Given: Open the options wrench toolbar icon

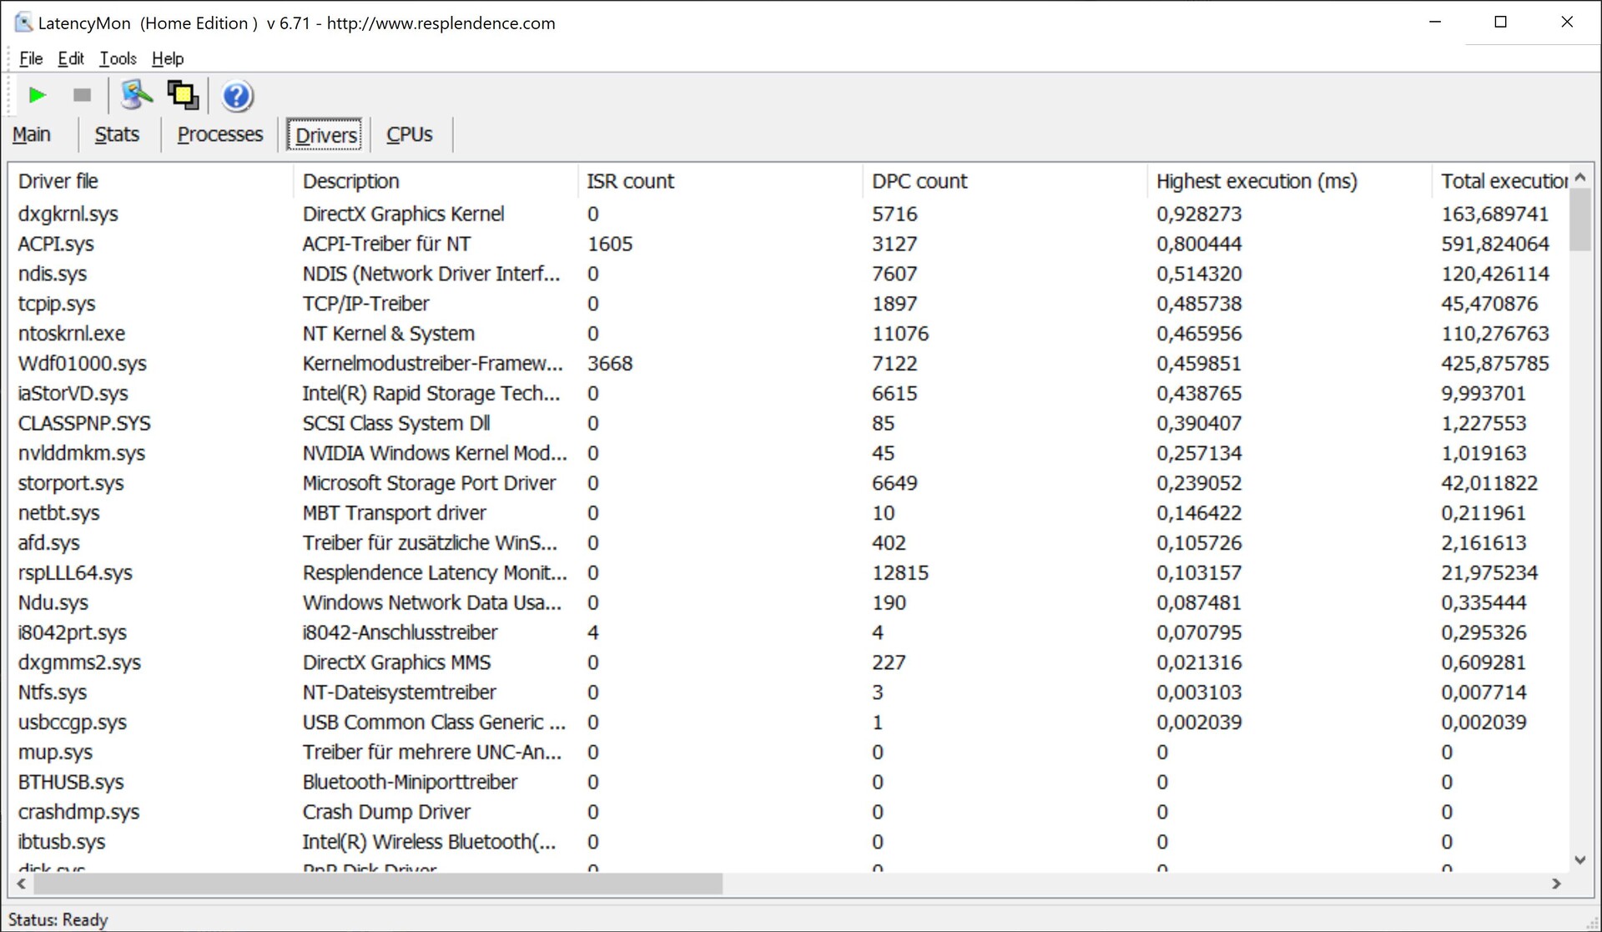Looking at the screenshot, I should click(136, 95).
